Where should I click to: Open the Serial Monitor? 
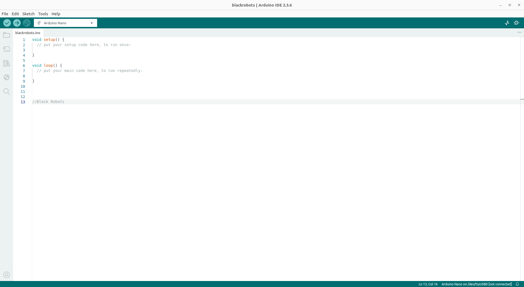pos(517,23)
